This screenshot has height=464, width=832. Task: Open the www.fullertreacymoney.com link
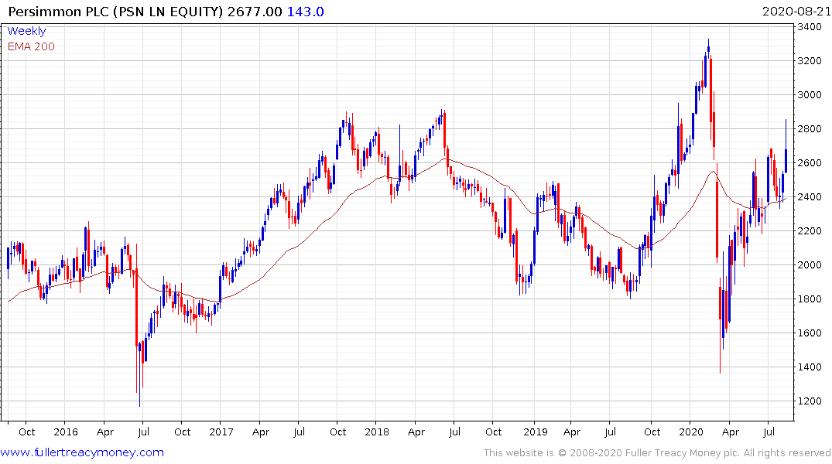[82, 452]
